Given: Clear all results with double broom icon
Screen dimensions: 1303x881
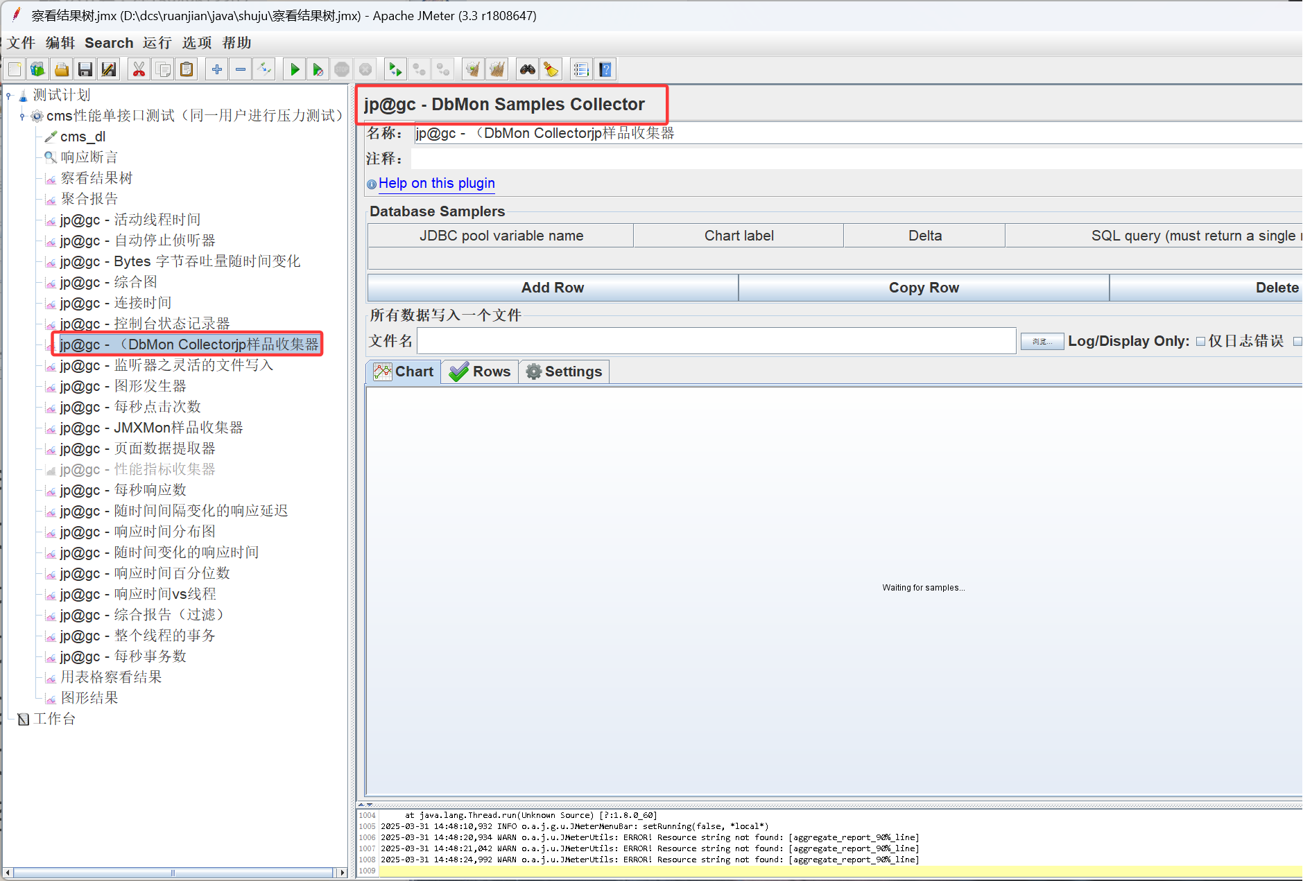Looking at the screenshot, I should coord(497,69).
